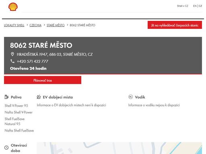Click the Otevřeno 24 hodin text
The height and width of the screenshot is (154, 206).
[x=28, y=69]
